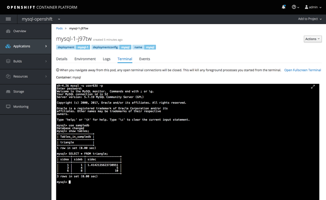Click the help question mark icon
Viewport: 326px width, 200px height.
click(294, 7)
